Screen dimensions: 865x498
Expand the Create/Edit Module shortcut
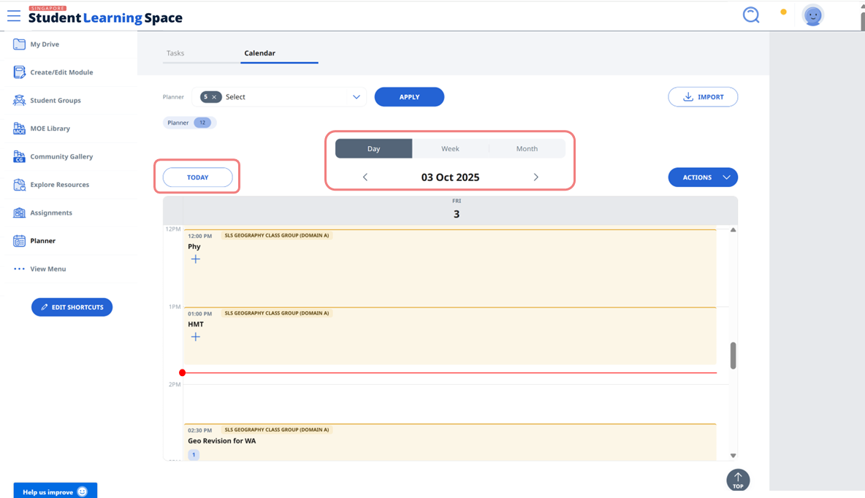(61, 72)
